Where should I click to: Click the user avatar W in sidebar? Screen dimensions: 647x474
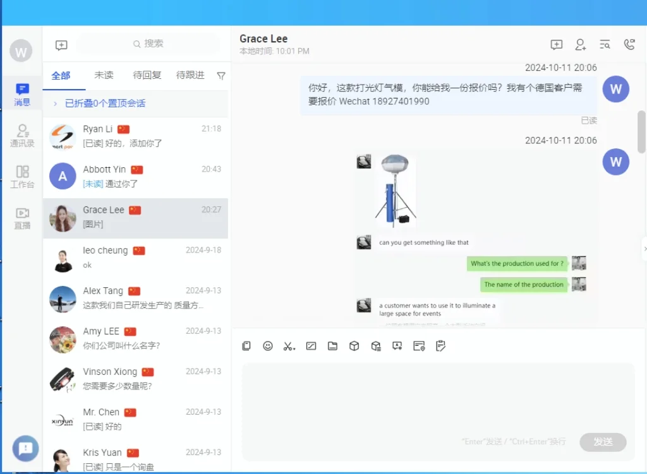21,51
